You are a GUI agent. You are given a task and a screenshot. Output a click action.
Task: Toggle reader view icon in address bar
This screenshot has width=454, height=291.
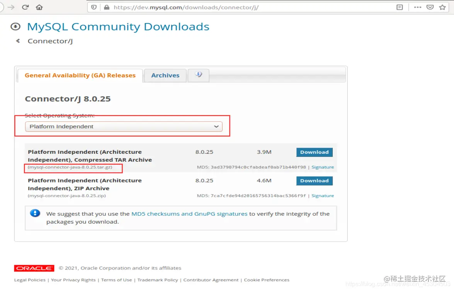pyautogui.click(x=400, y=7)
